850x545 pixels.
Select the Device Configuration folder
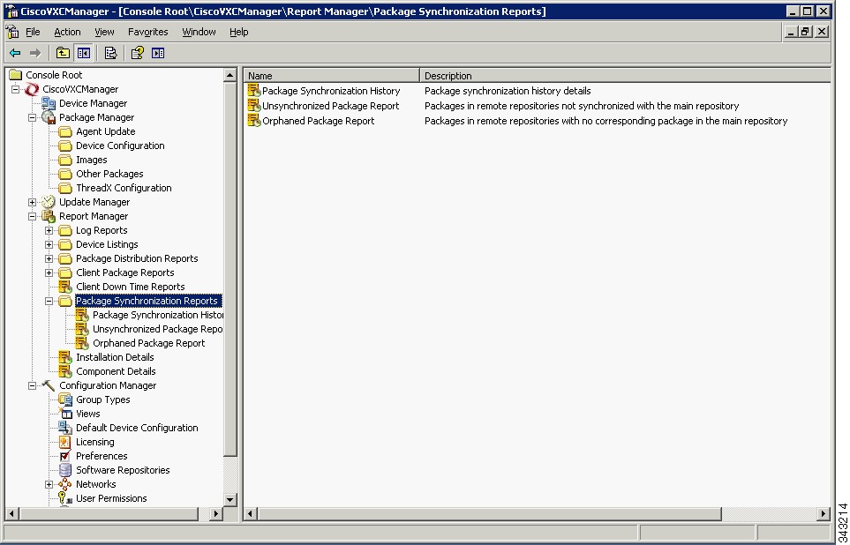(120, 146)
